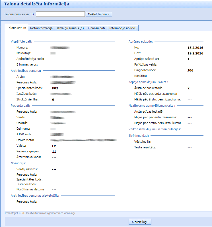Switch to the Metainformācija tab
The image size is (212, 227).
click(x=42, y=28)
